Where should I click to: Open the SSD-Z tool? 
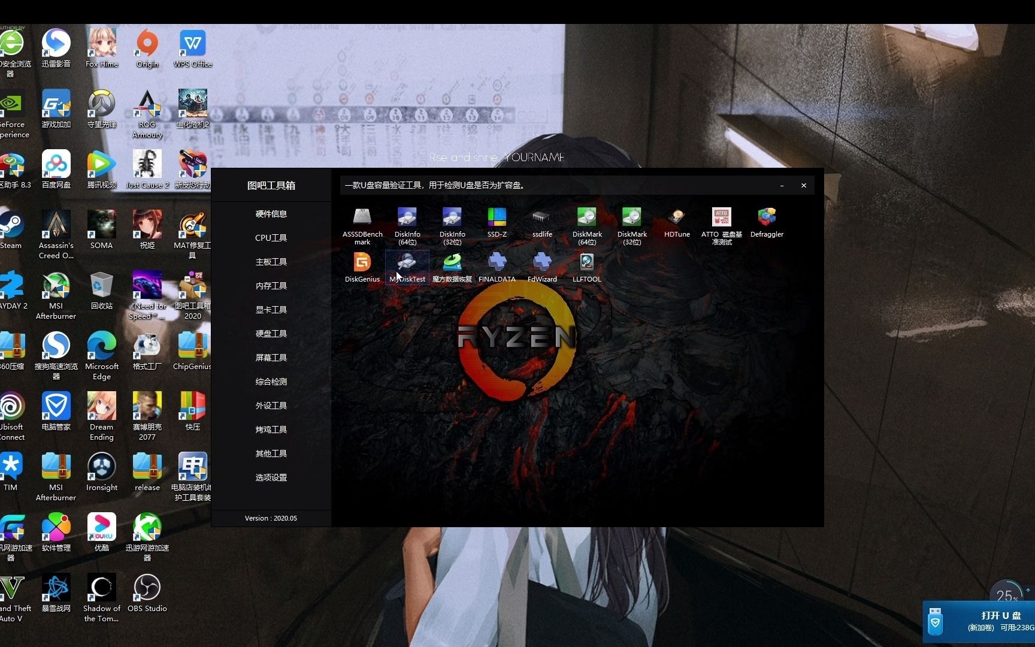(x=497, y=222)
